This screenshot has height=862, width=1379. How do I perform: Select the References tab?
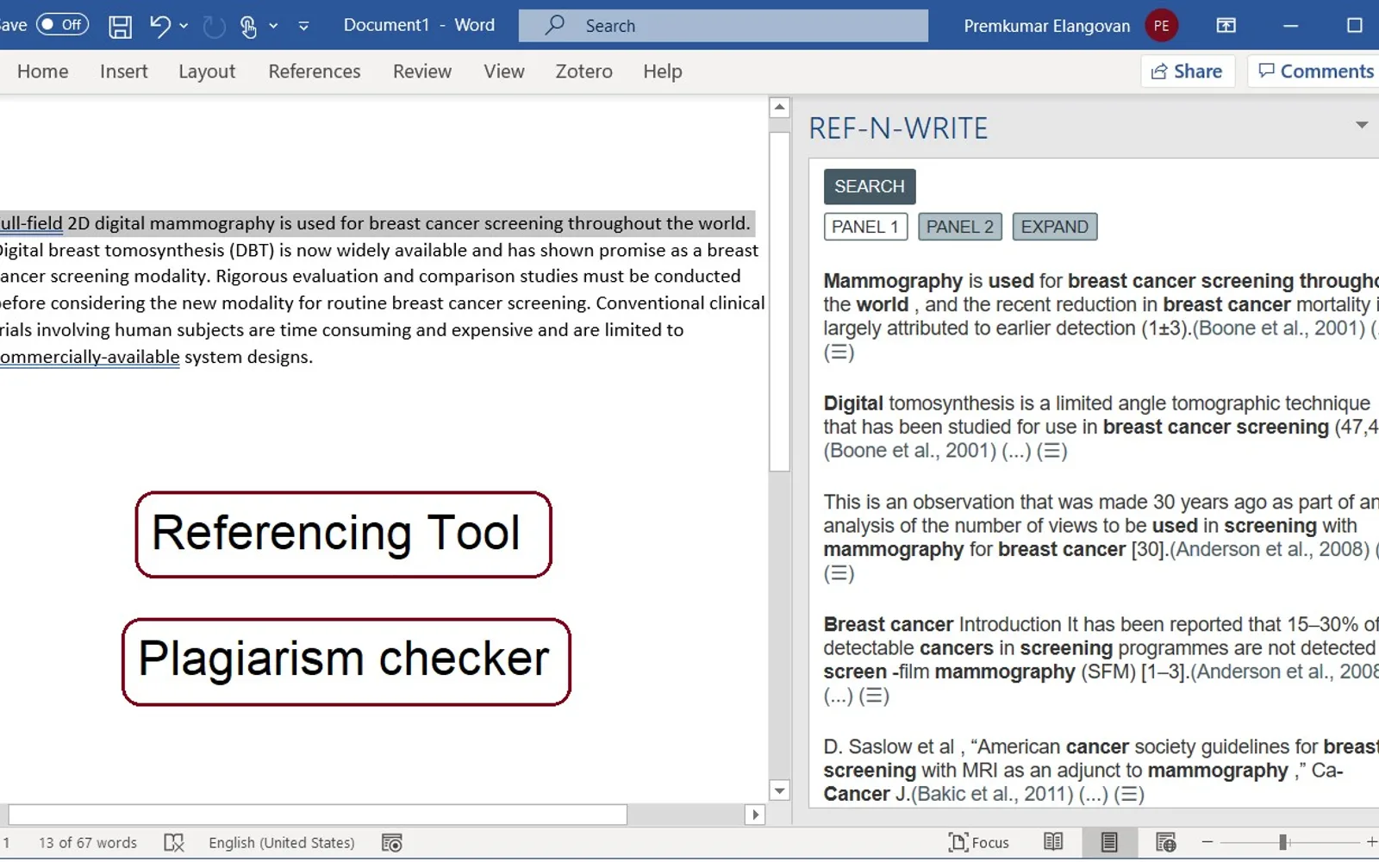tap(315, 72)
